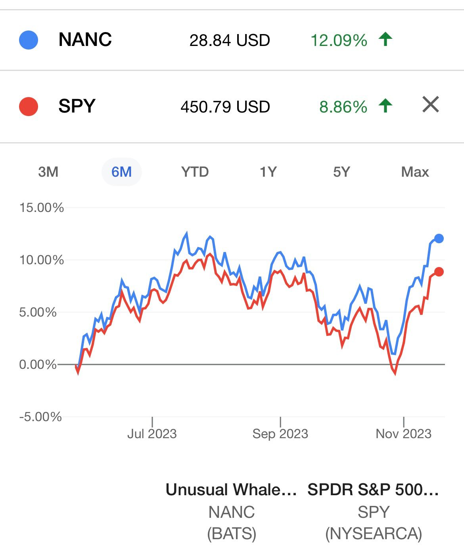Click the NANC ticker name
The width and height of the screenshot is (464, 559).
click(x=85, y=40)
